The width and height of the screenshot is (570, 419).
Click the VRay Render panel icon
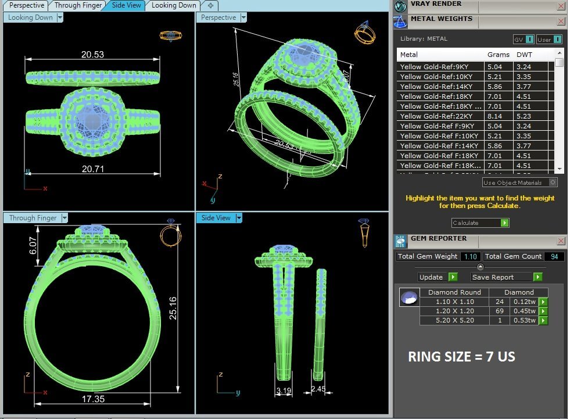[400, 6]
